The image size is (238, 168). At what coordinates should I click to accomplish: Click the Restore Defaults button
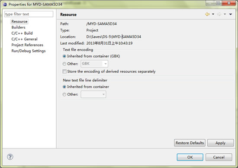[190, 143]
